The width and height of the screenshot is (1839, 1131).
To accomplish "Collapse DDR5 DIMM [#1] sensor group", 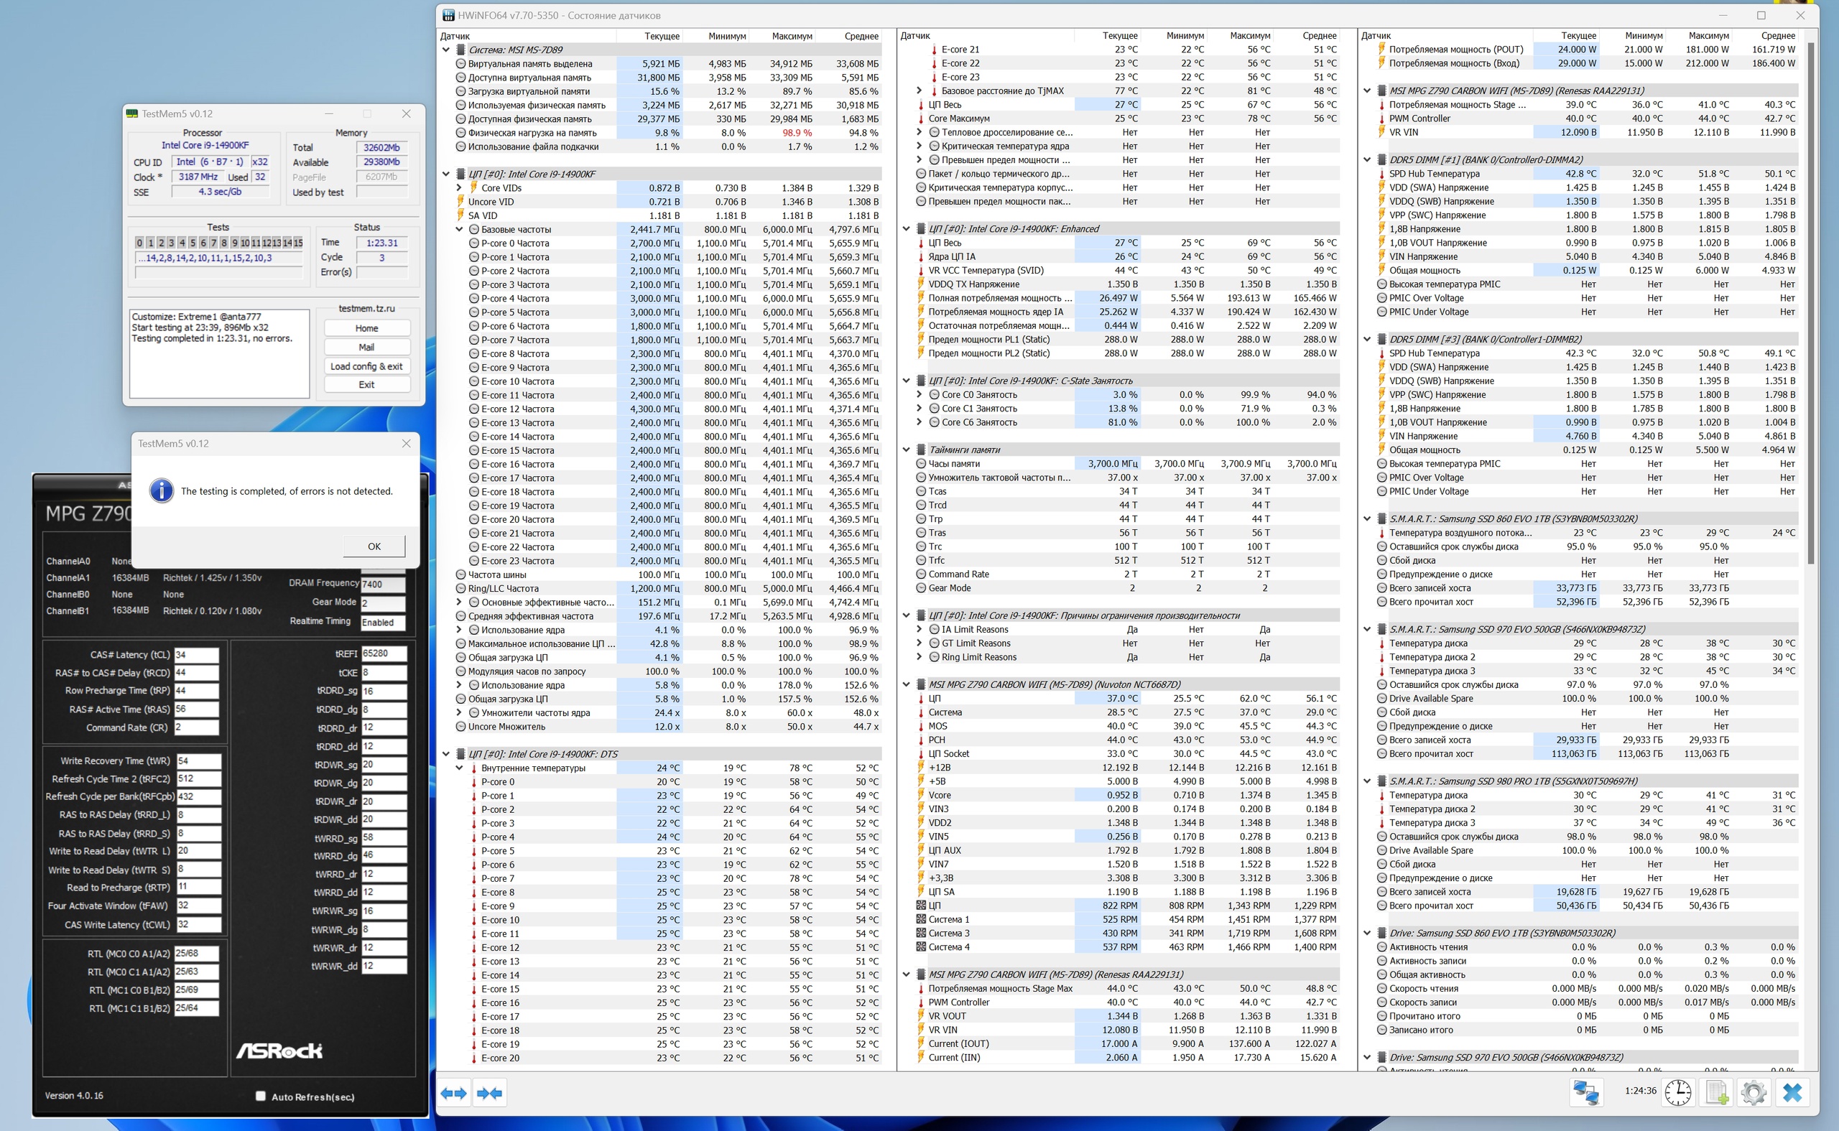I will click(x=1367, y=159).
